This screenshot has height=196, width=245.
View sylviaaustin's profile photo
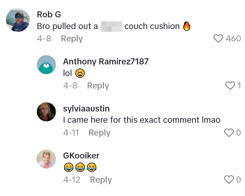coord(46,112)
